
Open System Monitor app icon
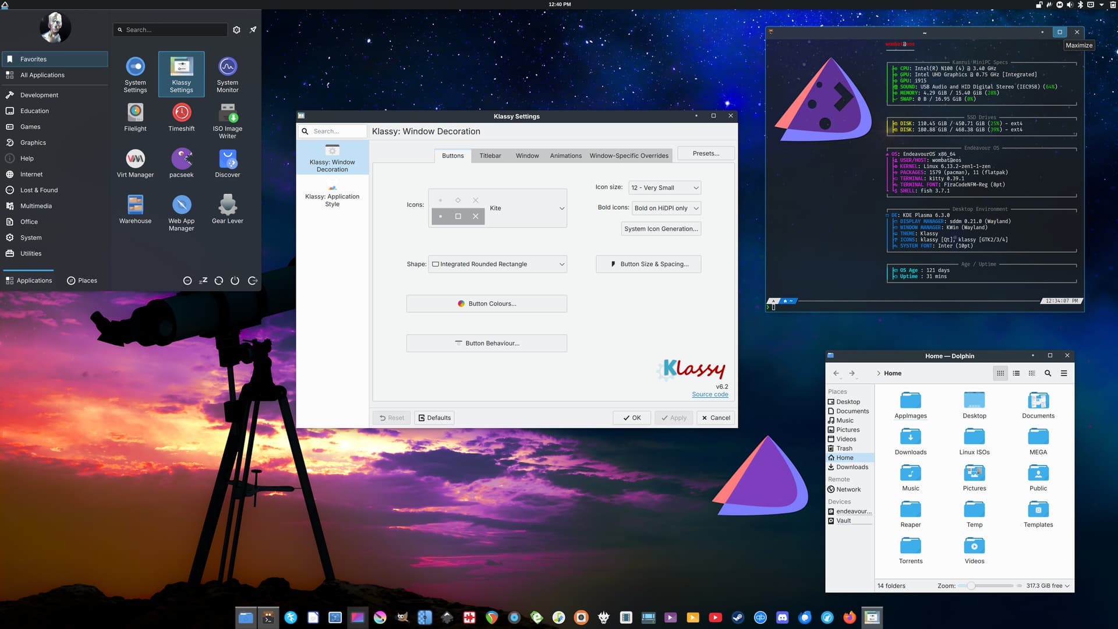(228, 75)
